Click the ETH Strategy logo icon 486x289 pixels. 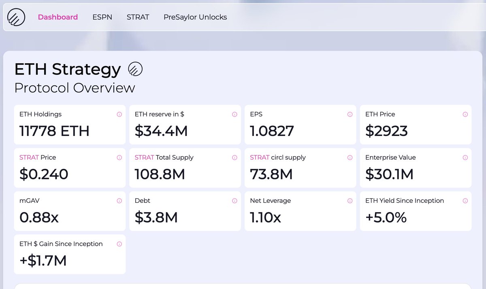pyautogui.click(x=16, y=17)
